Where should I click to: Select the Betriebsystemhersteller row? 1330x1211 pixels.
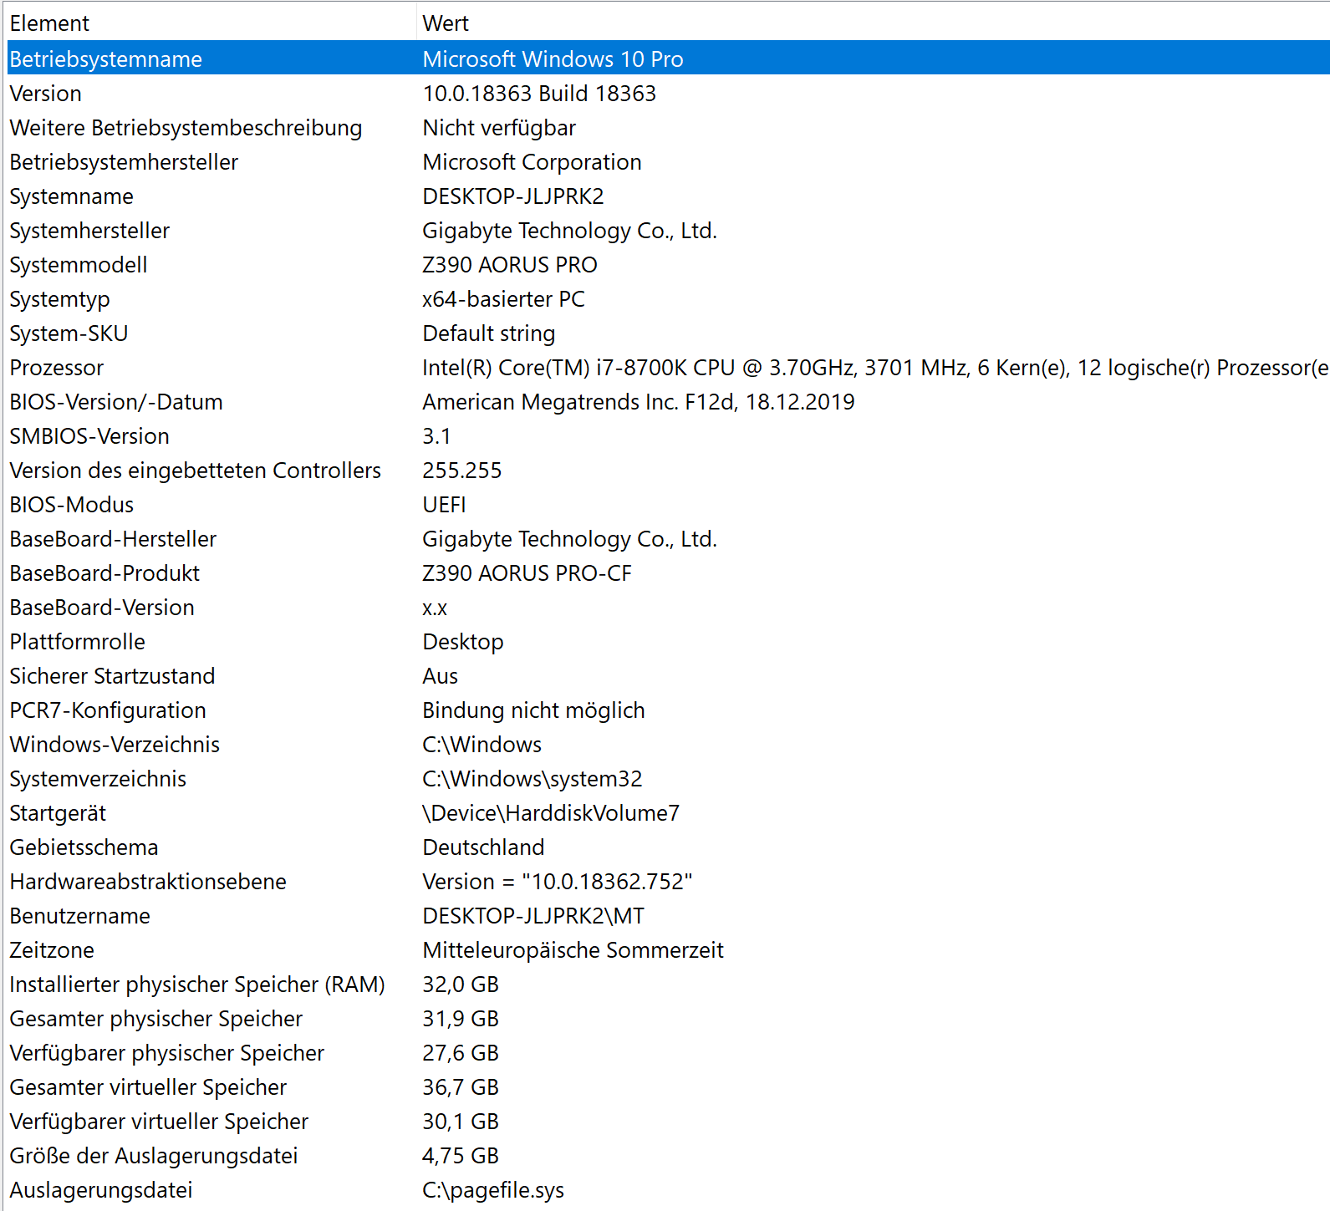tap(668, 162)
